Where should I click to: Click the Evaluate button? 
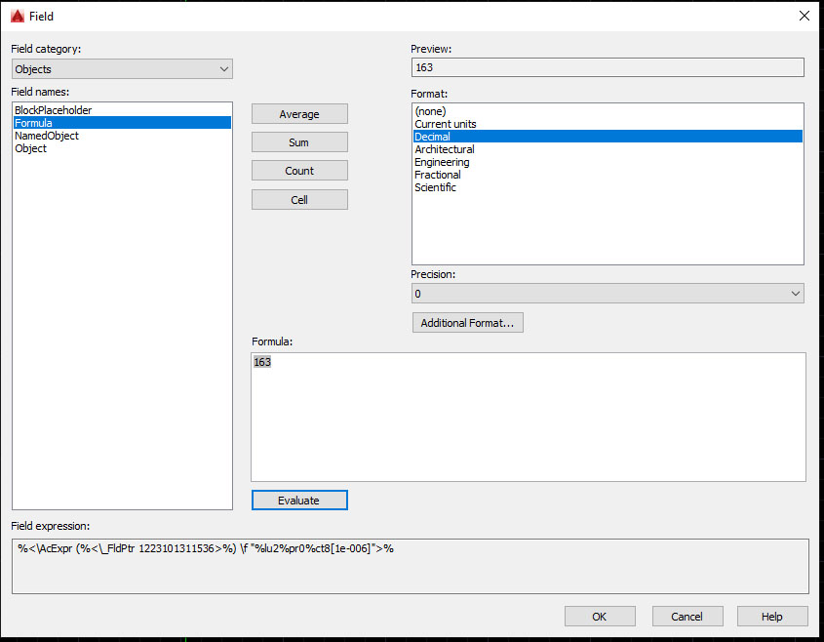click(299, 500)
